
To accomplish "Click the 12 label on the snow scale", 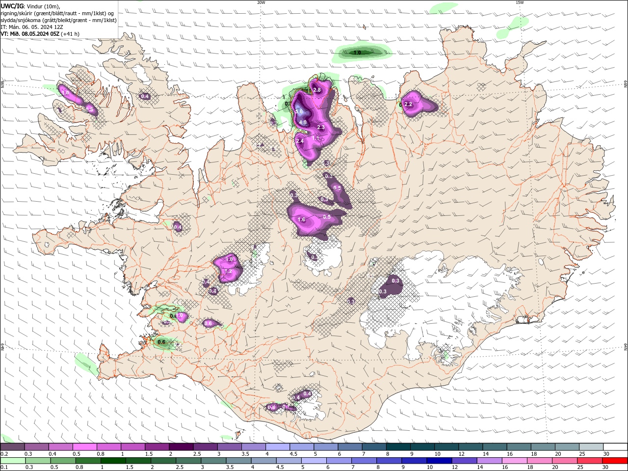I will click(x=461, y=454).
